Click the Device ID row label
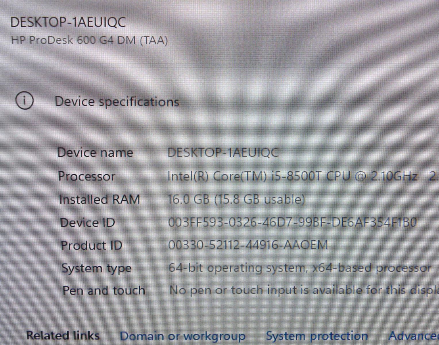 point(87,223)
